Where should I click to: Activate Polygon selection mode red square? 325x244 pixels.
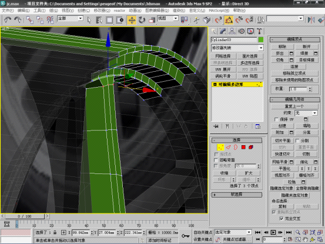[243, 147]
